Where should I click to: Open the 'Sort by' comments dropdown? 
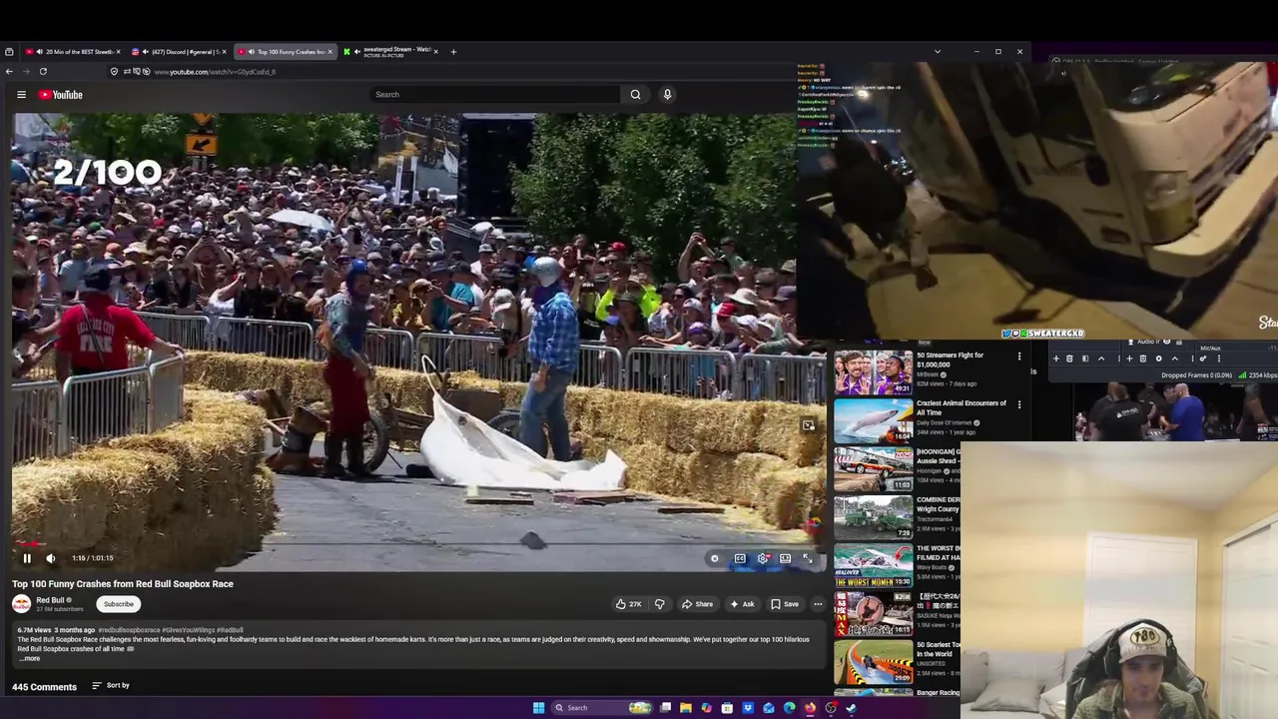pos(111,685)
